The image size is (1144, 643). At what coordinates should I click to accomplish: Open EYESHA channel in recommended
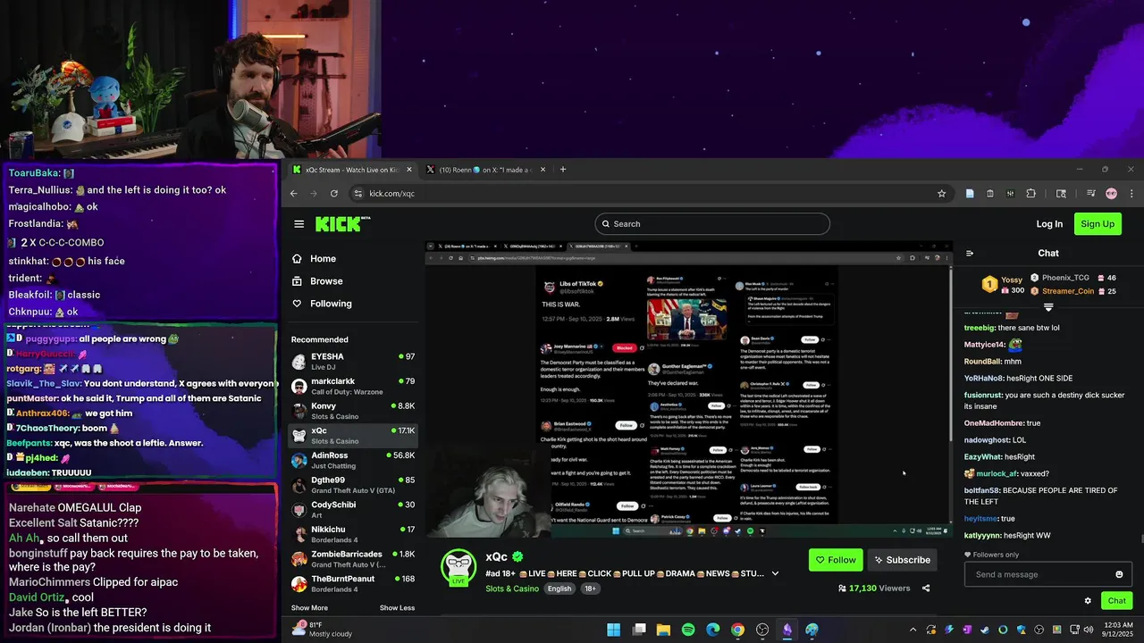(x=353, y=362)
